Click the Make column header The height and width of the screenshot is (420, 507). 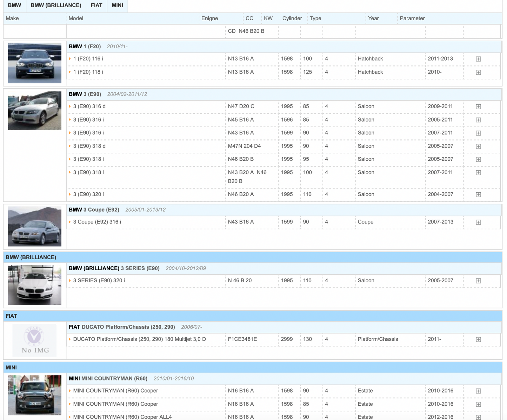click(x=12, y=18)
